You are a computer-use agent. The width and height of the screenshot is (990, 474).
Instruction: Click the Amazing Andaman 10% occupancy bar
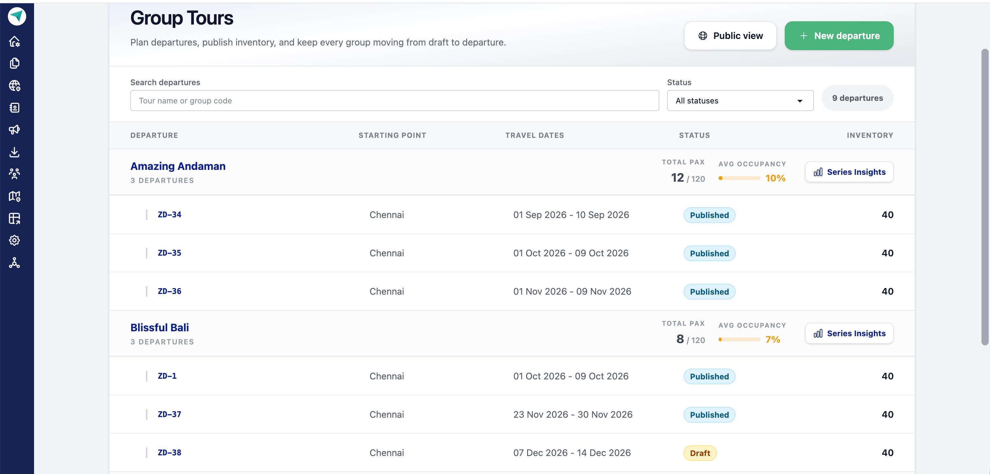pos(740,178)
